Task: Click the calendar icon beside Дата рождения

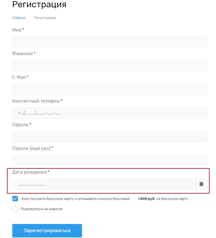Action: [x=201, y=184]
